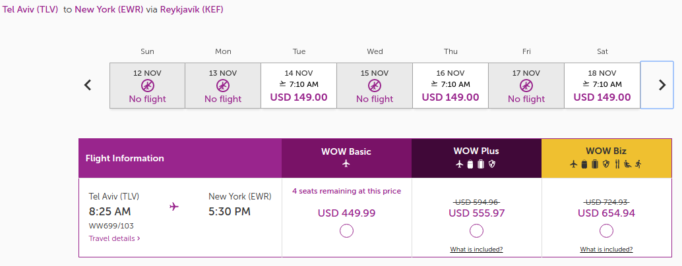Select the WOW Basic USD 449.99 fare
The image size is (682, 266).
[346, 230]
